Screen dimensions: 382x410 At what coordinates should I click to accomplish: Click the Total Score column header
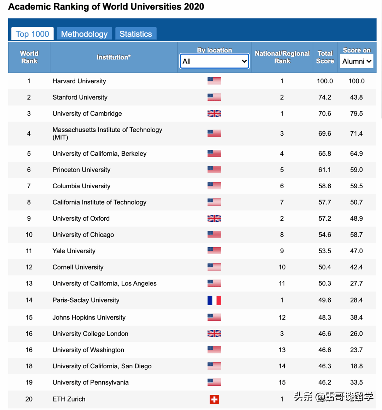[325, 57]
